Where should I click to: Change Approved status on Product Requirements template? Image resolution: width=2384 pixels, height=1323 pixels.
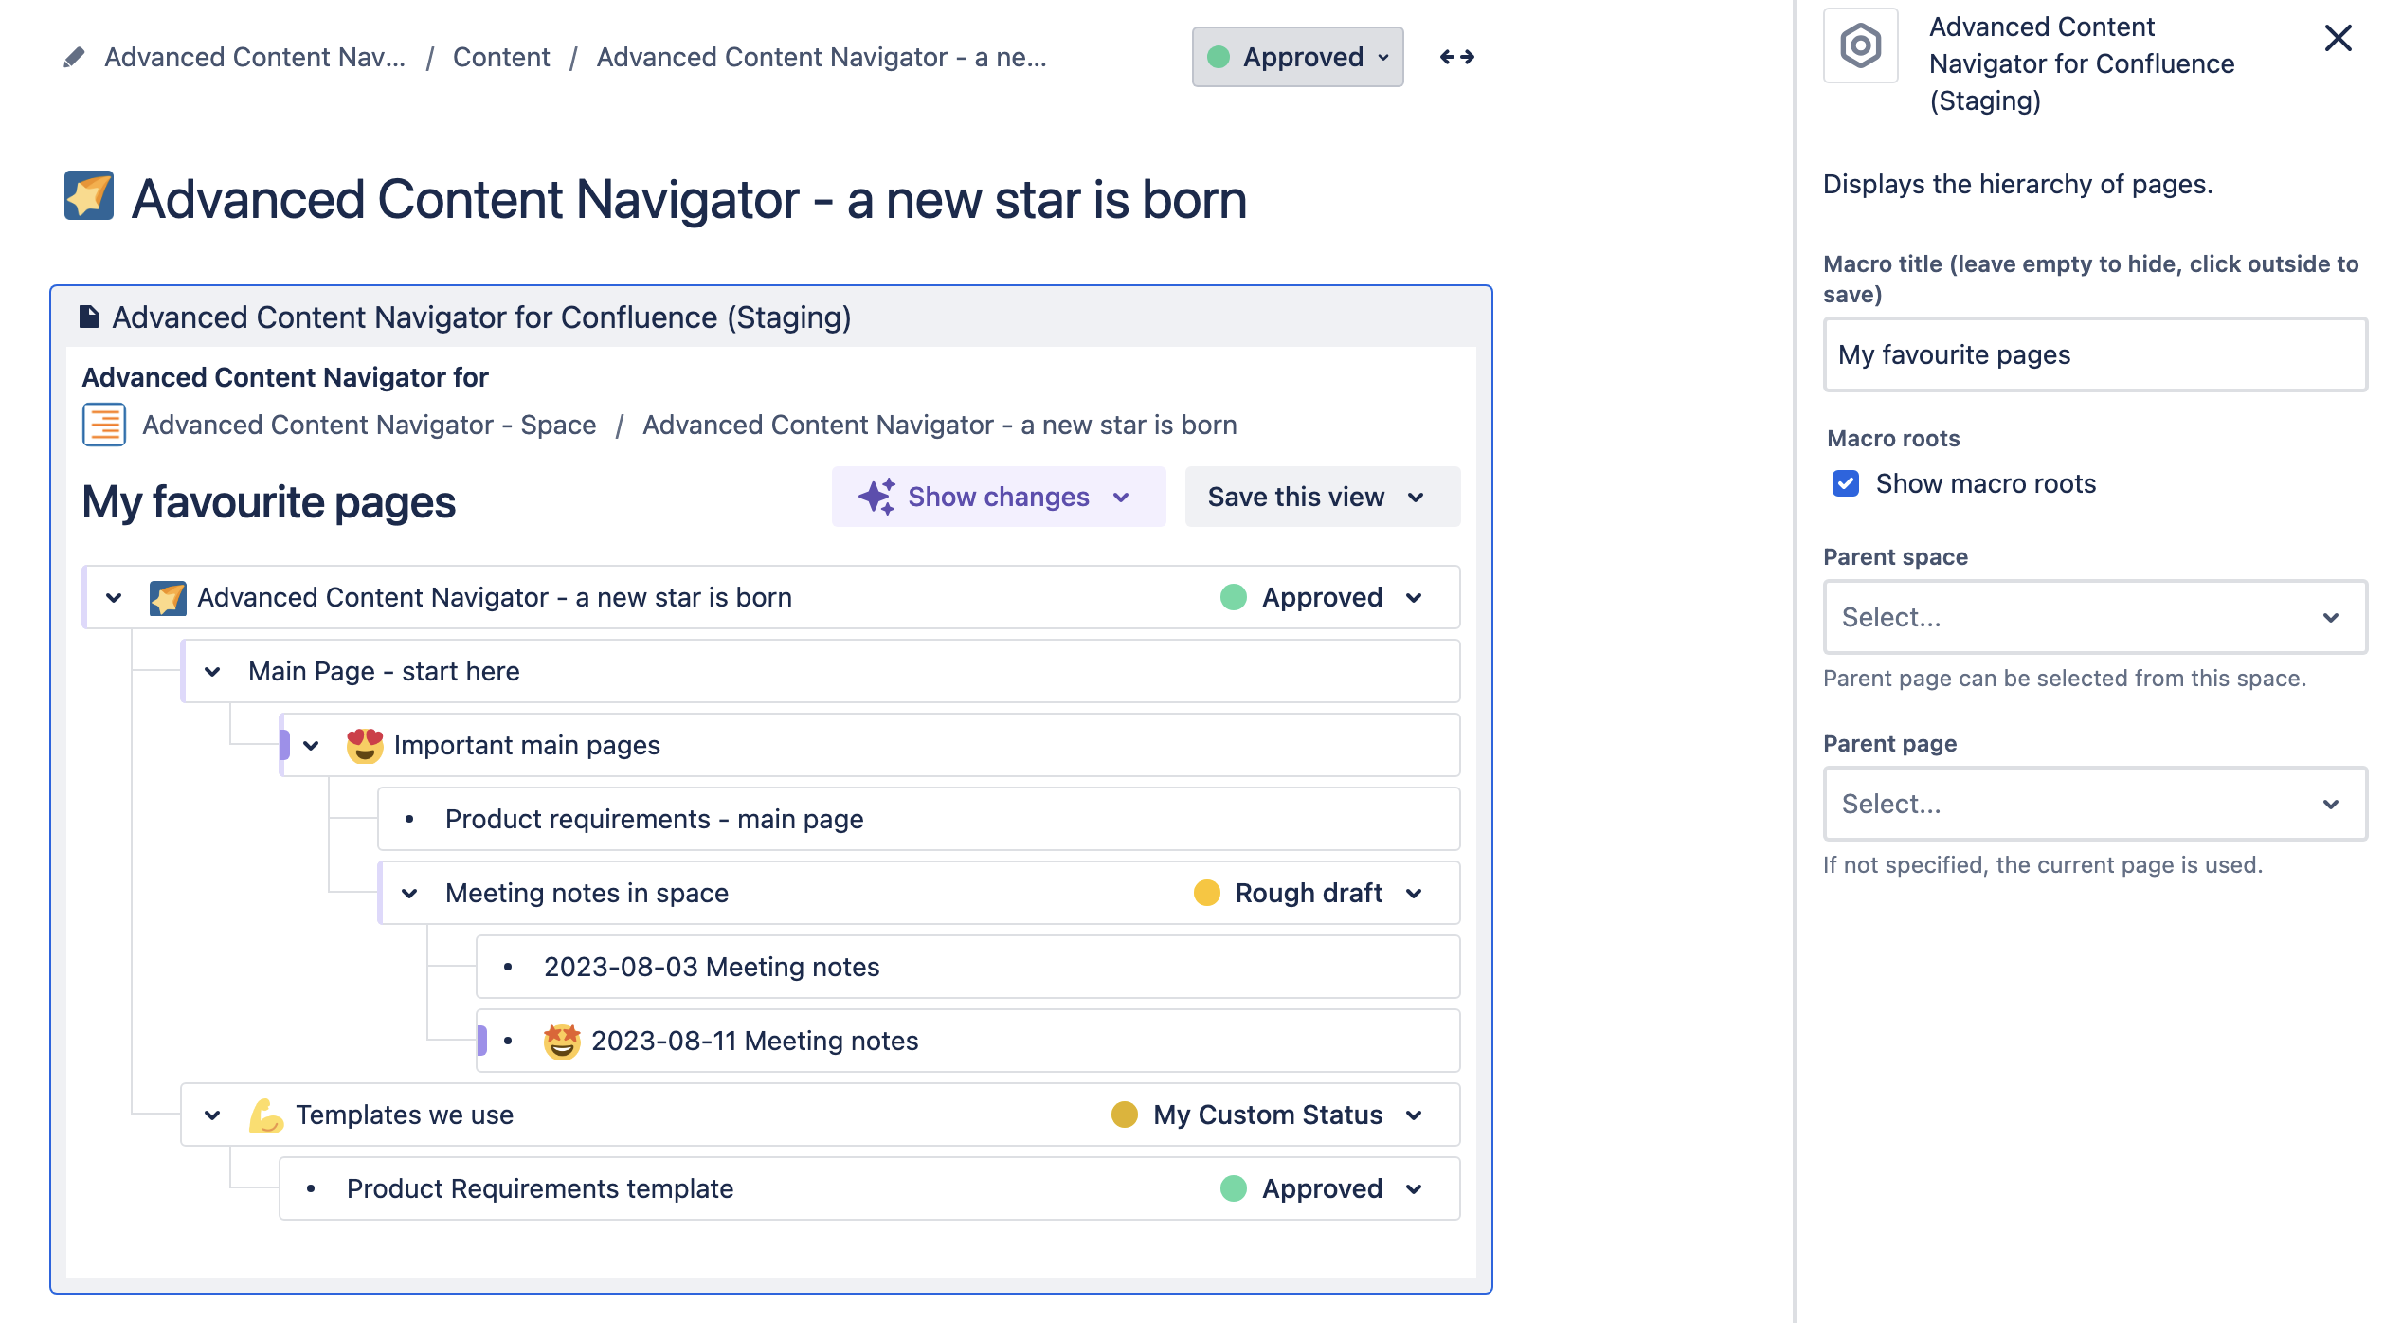pyautogui.click(x=1321, y=1189)
